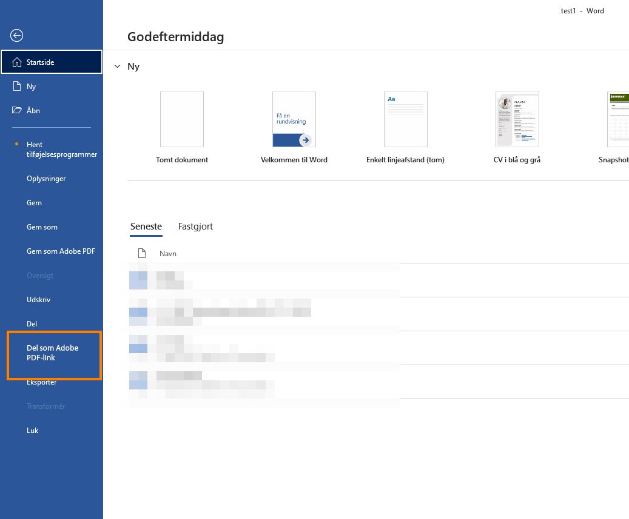Click the document icon beside the Navn header
629x519 pixels.
pyautogui.click(x=141, y=253)
